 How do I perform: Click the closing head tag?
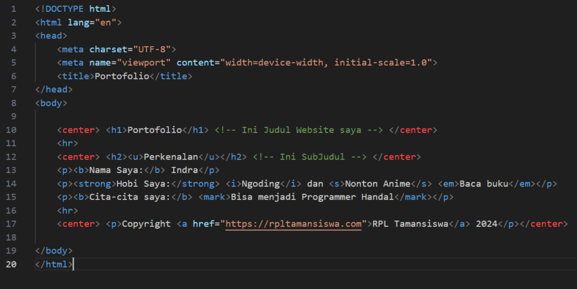point(54,90)
